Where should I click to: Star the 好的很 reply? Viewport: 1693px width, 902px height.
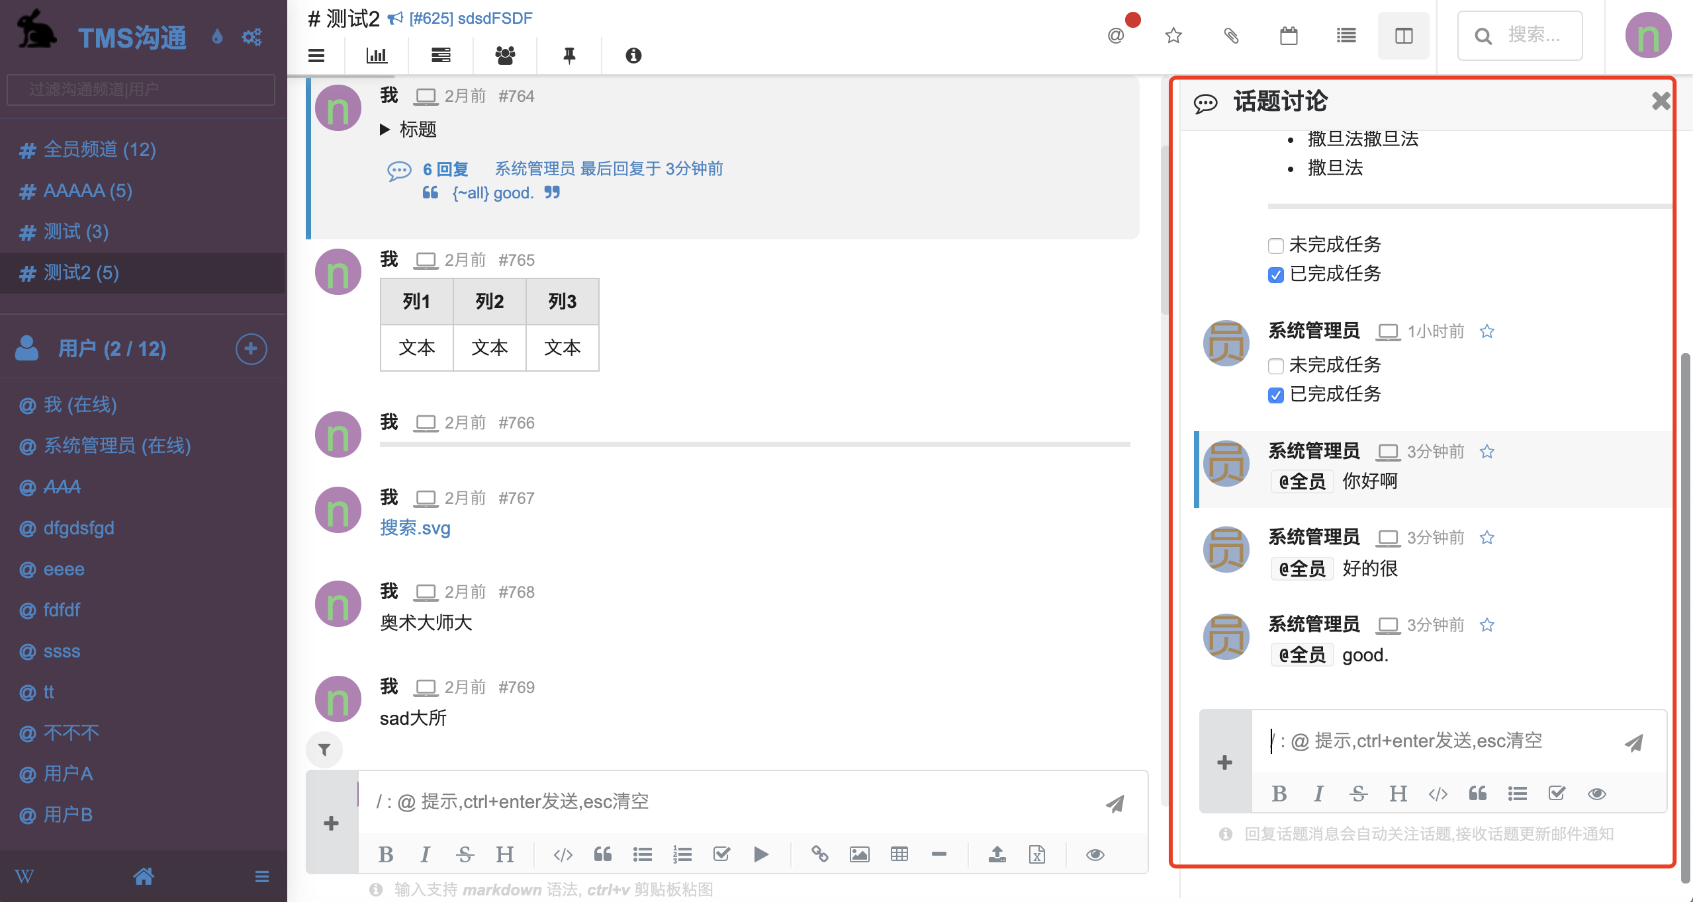click(1487, 538)
